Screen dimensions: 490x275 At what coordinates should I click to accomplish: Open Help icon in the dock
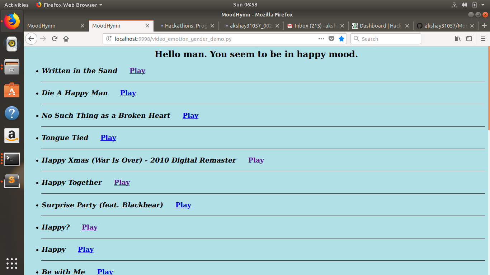(x=12, y=113)
